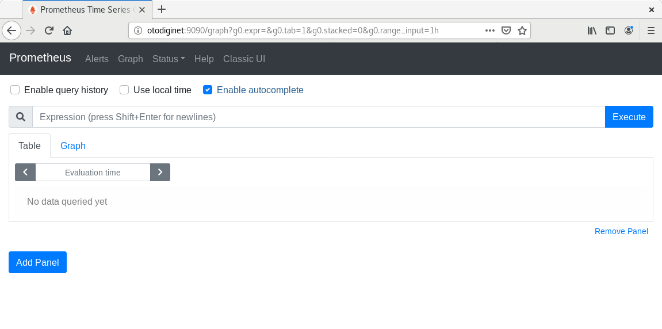Step evaluation time backward
Image resolution: width=662 pixels, height=329 pixels.
(x=25, y=172)
